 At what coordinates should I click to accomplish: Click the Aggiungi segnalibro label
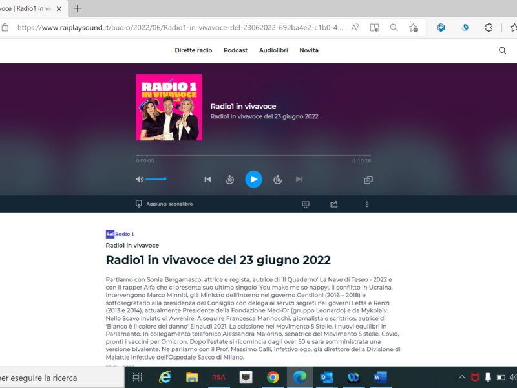[169, 204]
